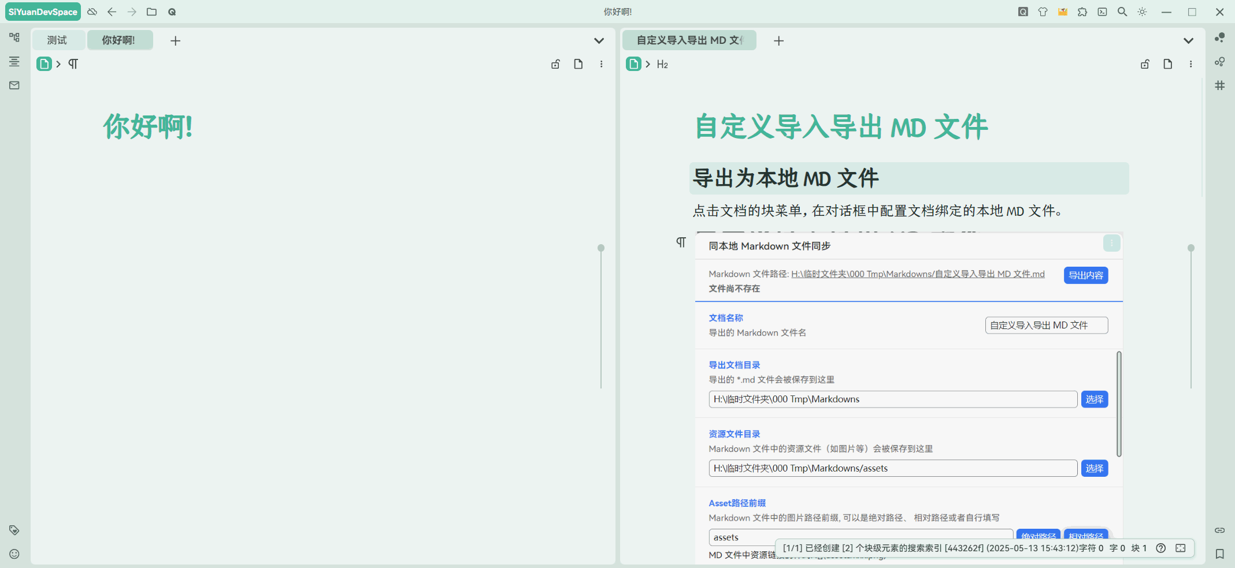Collapse the left editor pane with the chevron
This screenshot has width=1235, height=568.
click(599, 40)
